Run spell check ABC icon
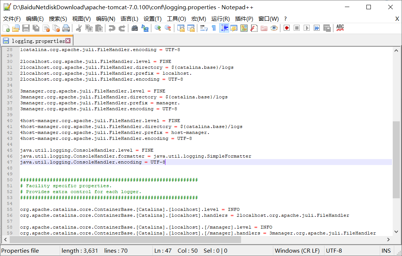The width and height of the screenshot is (402, 256). pyautogui.click(x=340, y=28)
